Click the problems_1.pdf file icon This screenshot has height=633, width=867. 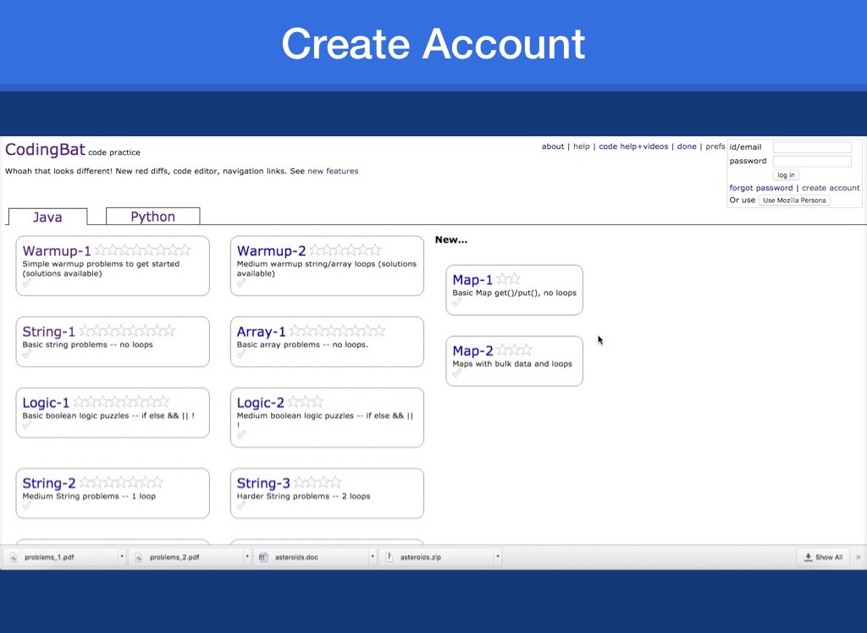point(14,558)
